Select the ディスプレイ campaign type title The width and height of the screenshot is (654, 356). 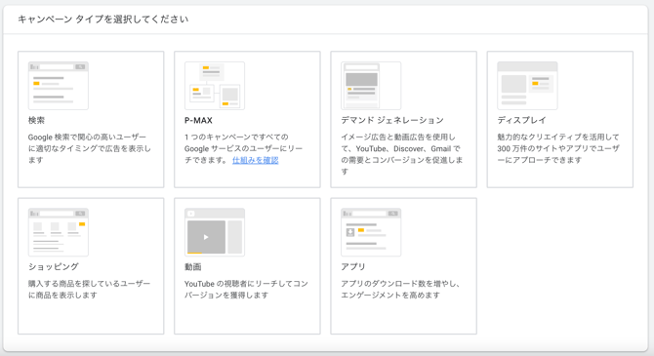[522, 121]
